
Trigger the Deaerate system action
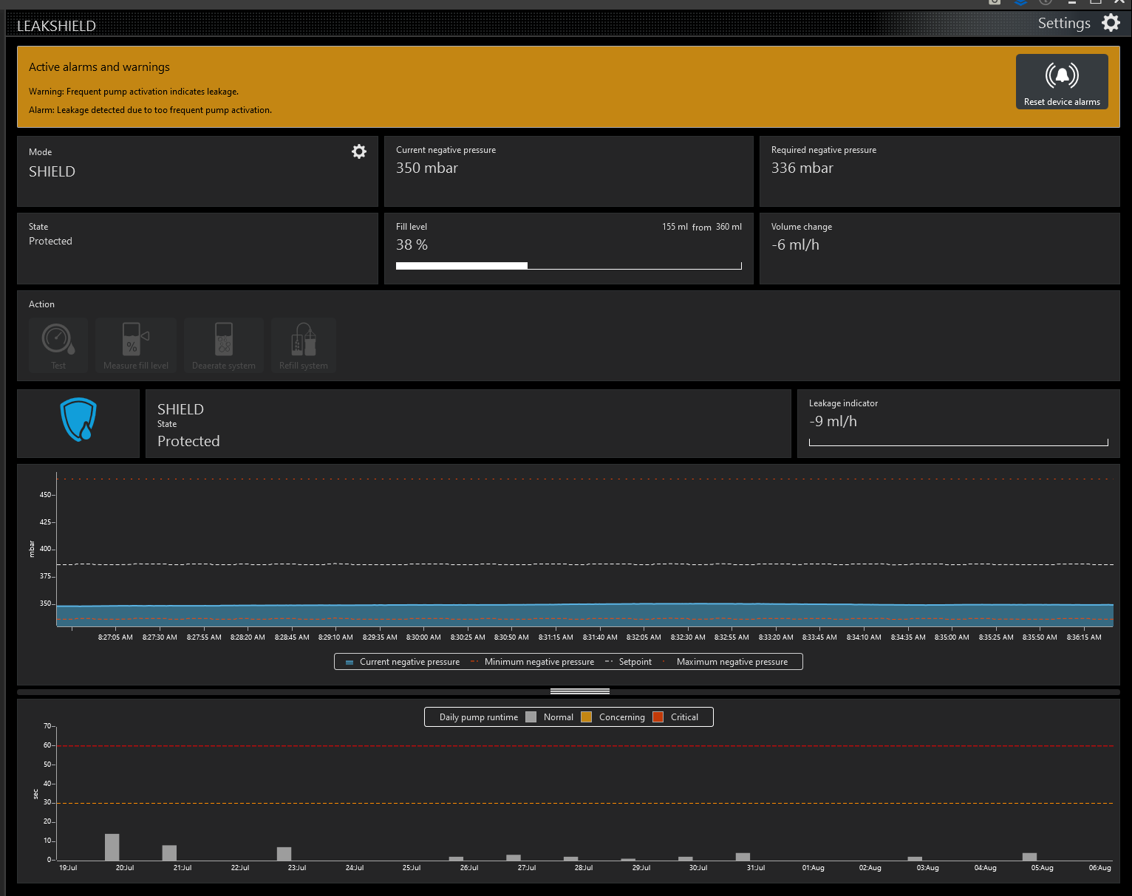click(224, 345)
